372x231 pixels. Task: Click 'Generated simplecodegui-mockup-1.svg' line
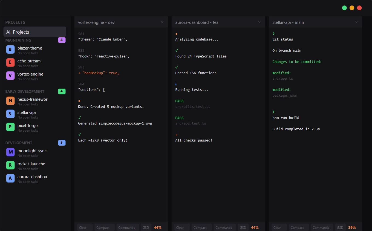[x=115, y=123]
